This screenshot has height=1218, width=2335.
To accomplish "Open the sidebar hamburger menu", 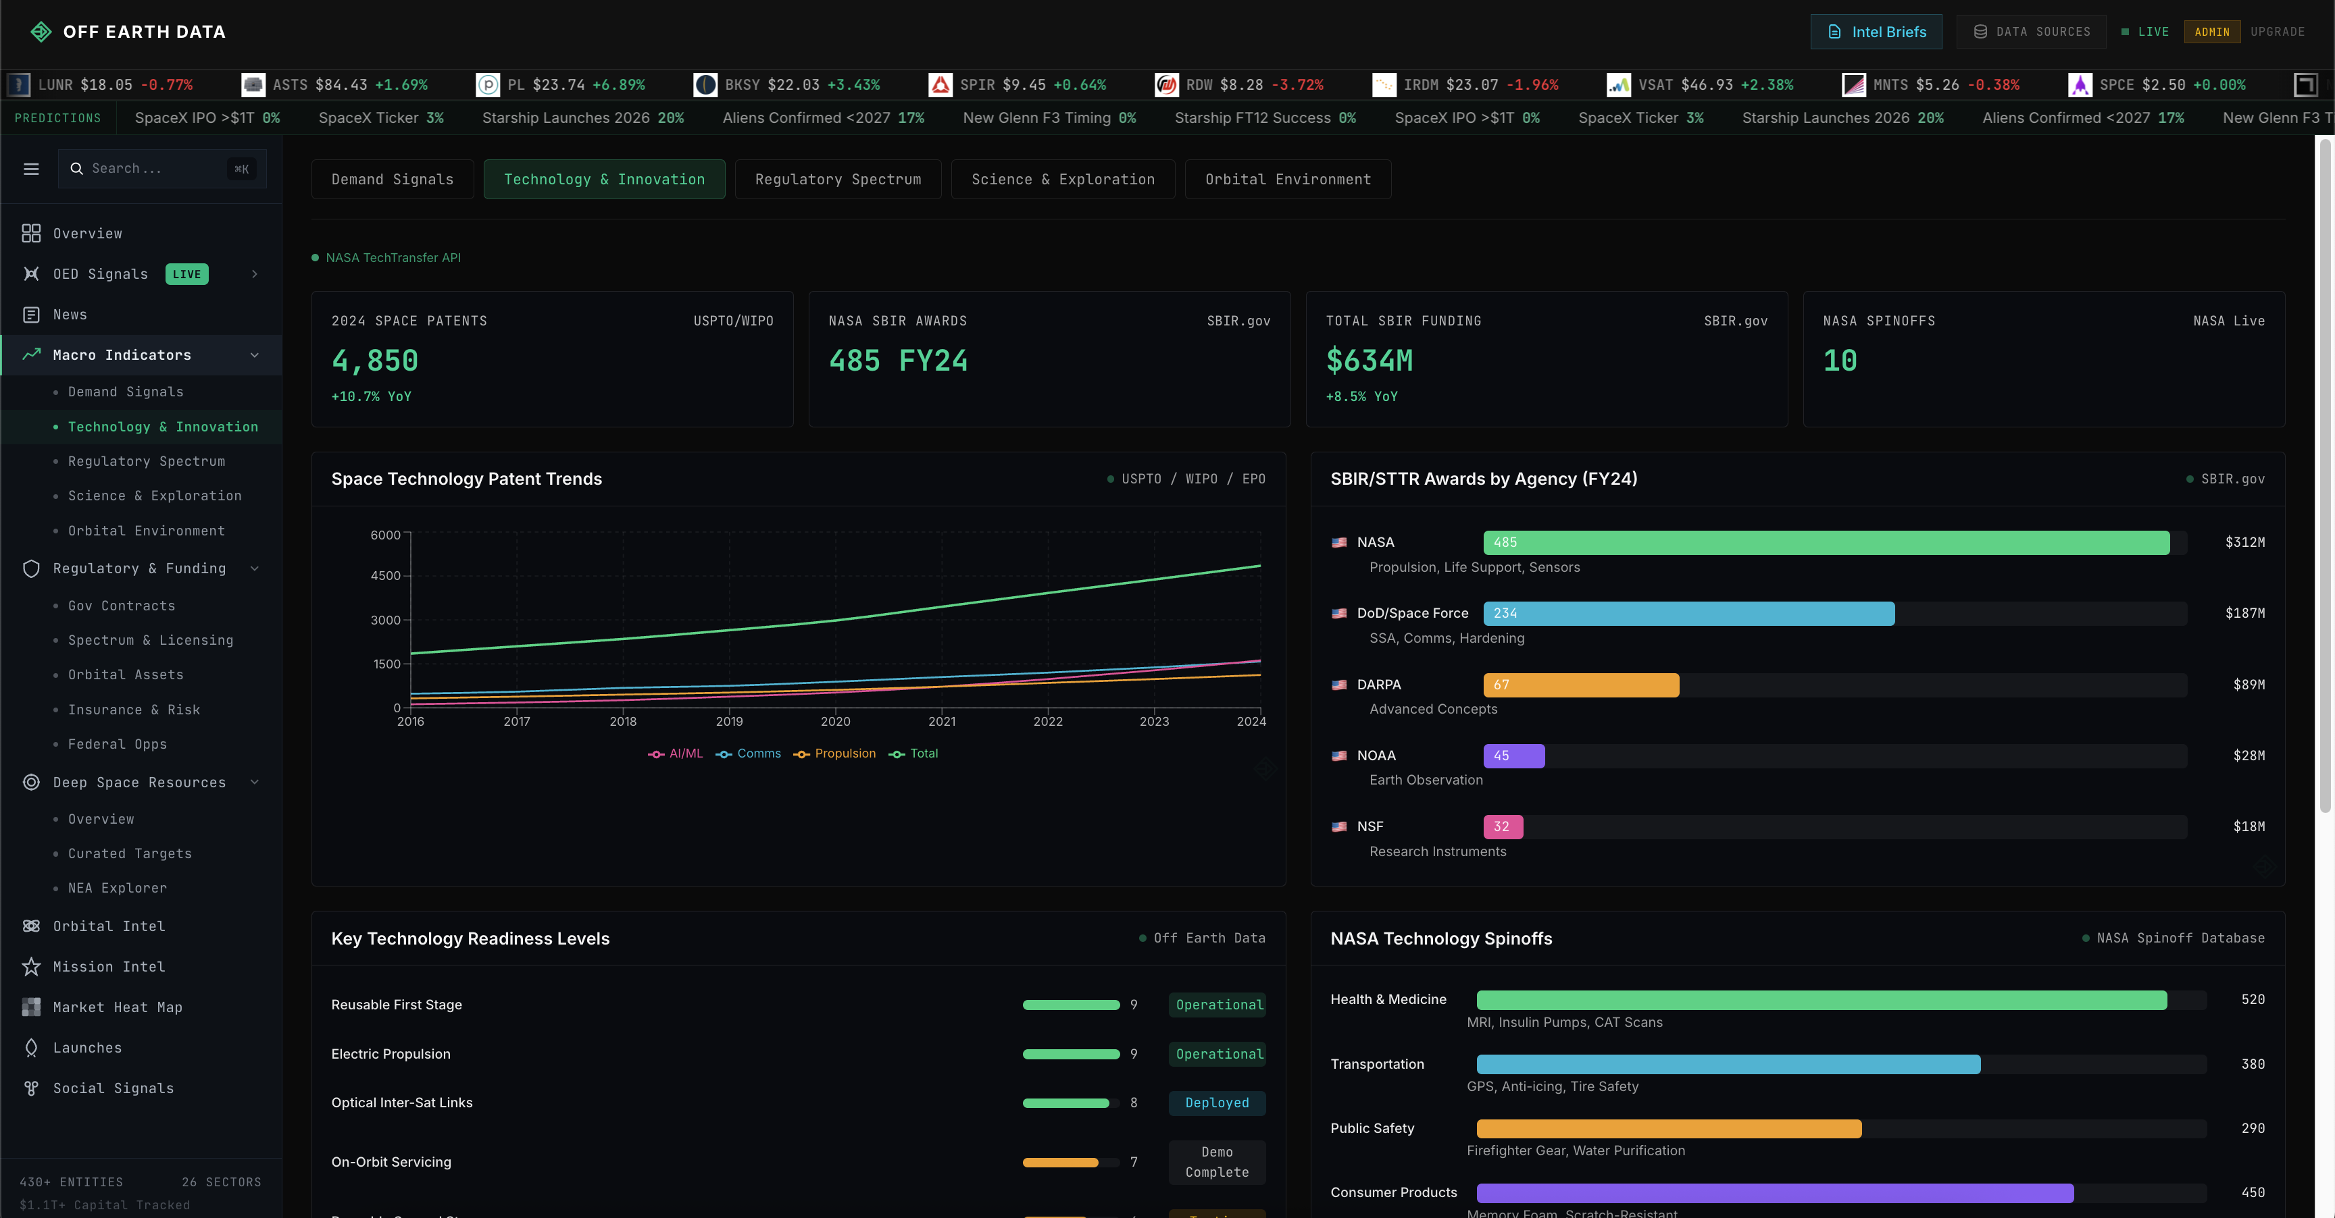I will tap(31, 168).
